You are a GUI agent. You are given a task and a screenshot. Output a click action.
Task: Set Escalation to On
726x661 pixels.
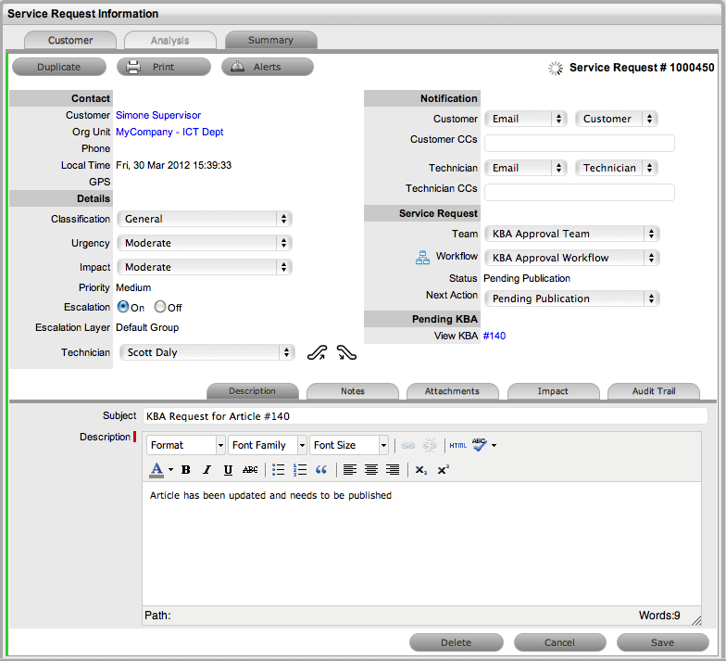pos(122,307)
